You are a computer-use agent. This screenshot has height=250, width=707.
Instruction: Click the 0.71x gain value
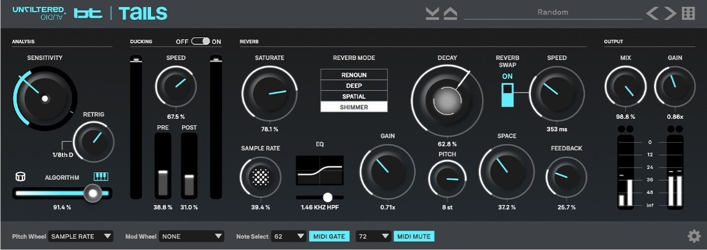[388, 207]
